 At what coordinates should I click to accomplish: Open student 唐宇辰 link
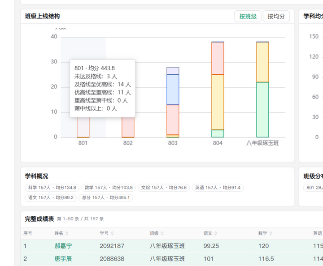pos(63,258)
